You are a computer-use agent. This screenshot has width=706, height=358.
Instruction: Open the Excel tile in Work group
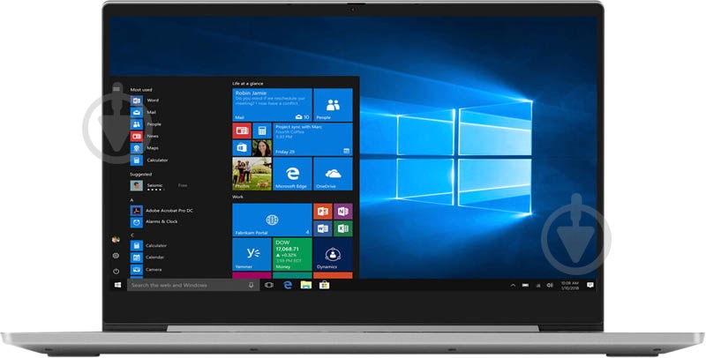[343, 228]
